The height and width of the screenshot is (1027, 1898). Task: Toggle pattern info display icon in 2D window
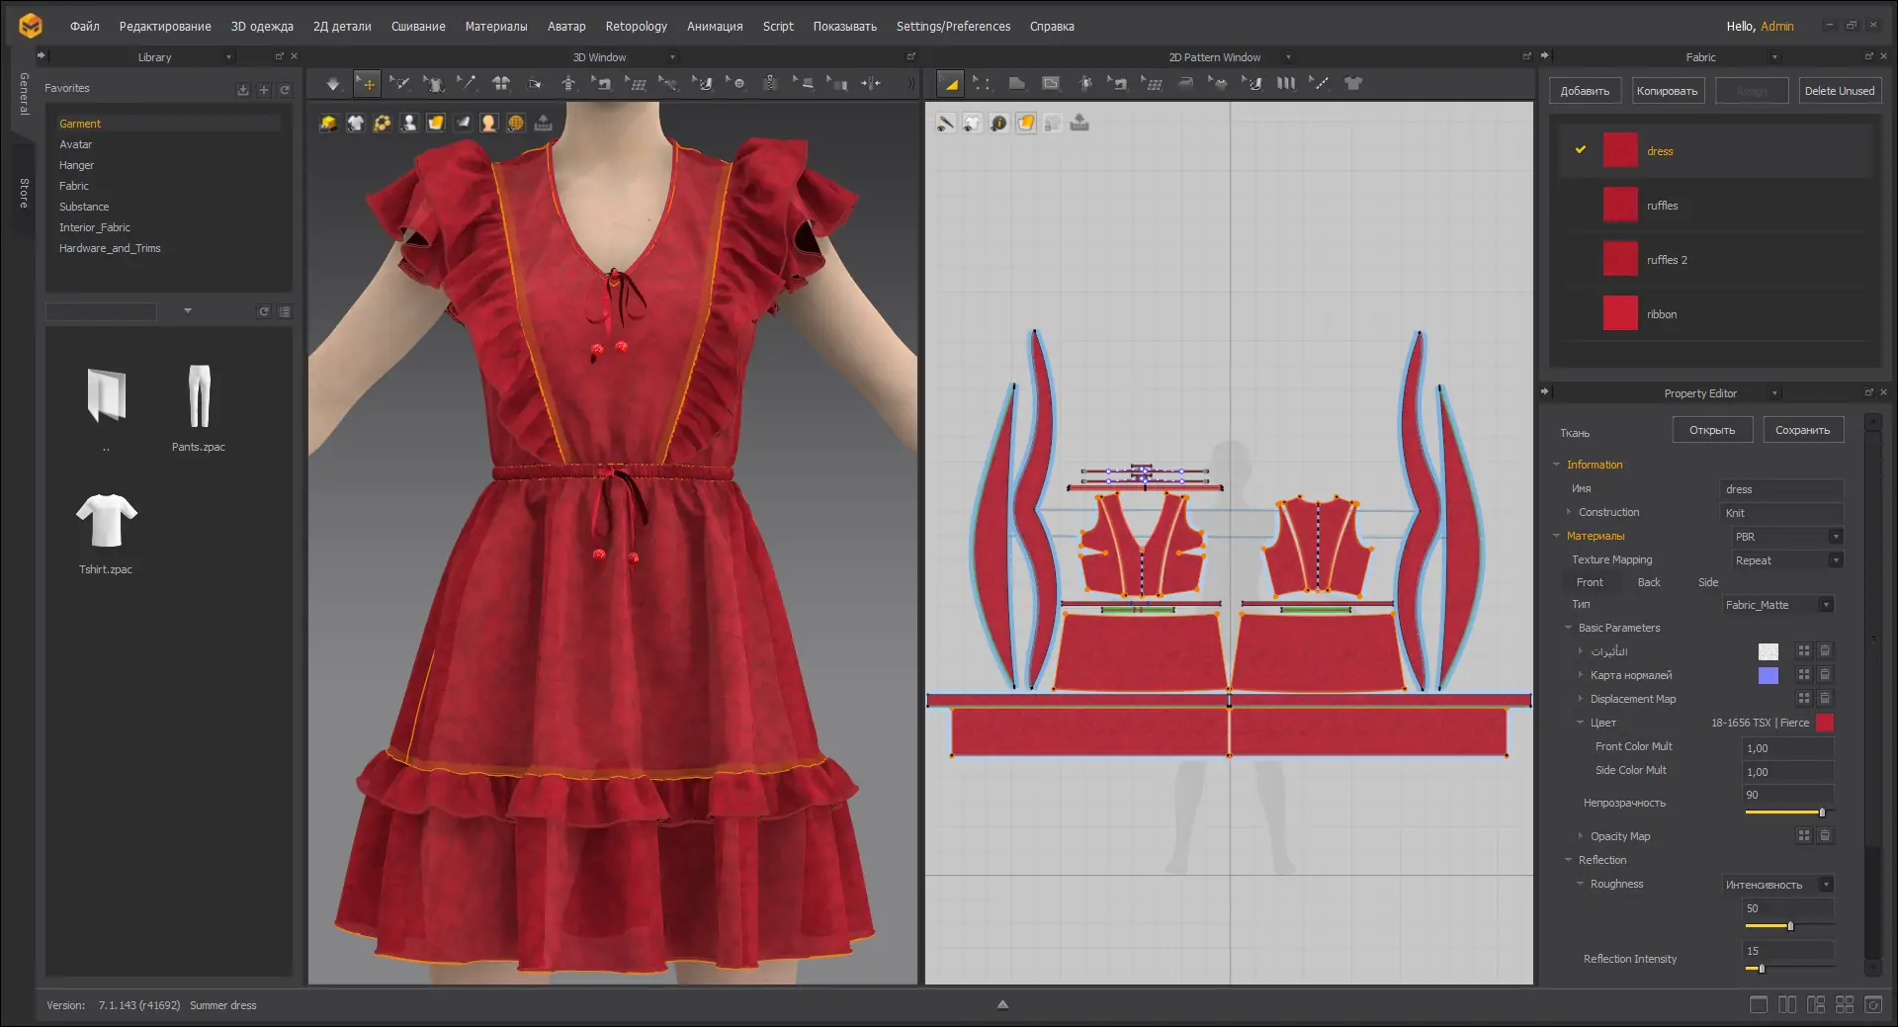click(999, 123)
